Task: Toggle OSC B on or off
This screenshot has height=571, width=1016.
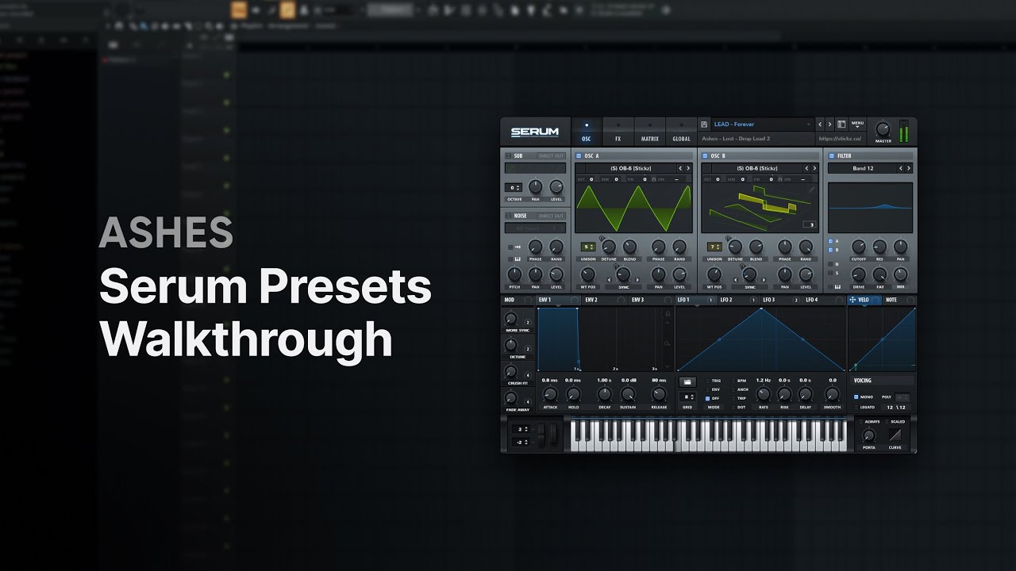Action: [705, 155]
